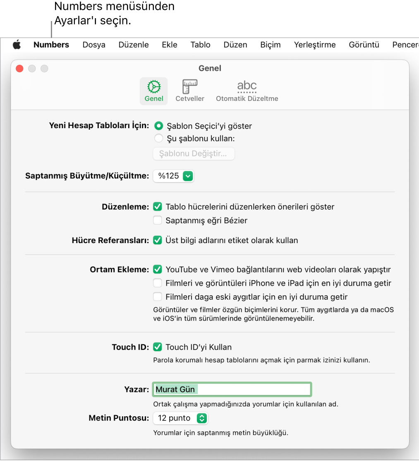Open the Tablo menu
Screen dimensions: 419x461
pyautogui.click(x=200, y=45)
